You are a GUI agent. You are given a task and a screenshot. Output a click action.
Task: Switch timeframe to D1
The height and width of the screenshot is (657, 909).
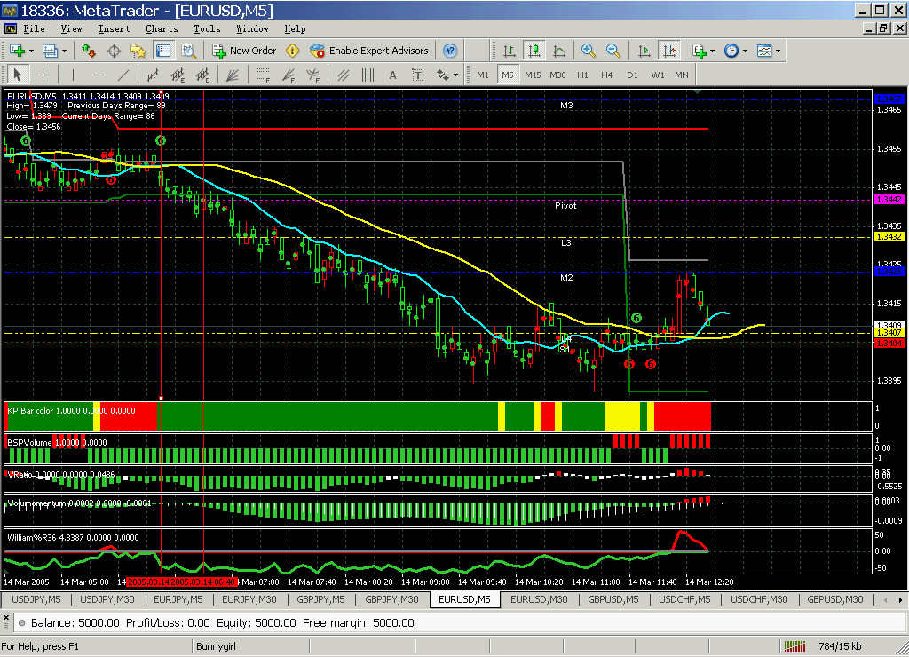pyautogui.click(x=632, y=75)
